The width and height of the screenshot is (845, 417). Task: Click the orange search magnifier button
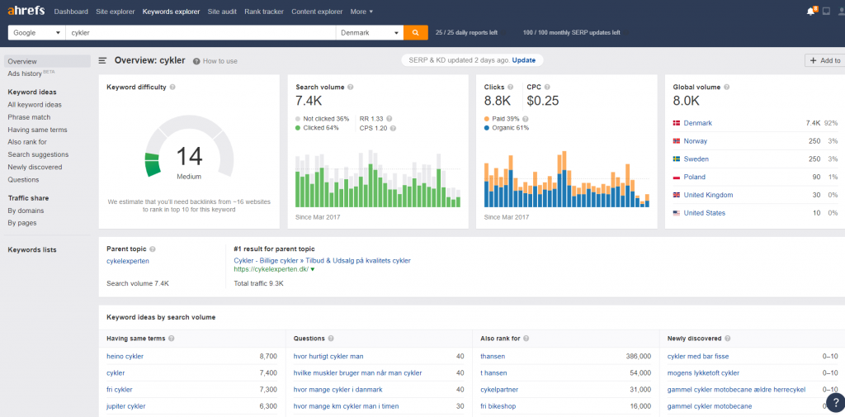click(416, 32)
